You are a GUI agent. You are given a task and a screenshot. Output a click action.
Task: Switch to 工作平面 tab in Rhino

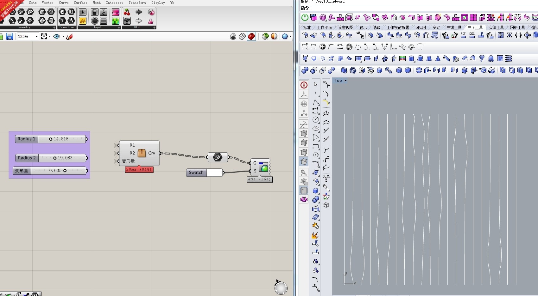pos(324,27)
